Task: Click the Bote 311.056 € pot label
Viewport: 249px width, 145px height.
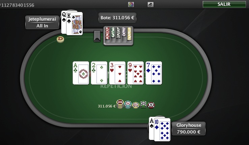Action: (117, 18)
